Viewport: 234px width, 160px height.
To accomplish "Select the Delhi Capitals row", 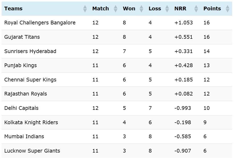I will [x=117, y=108].
